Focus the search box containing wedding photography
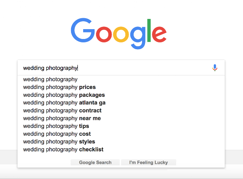Image resolution: width=243 pixels, height=179 pixels. point(114,68)
